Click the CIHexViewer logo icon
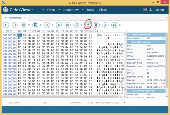The height and width of the screenshot is (115, 170). click(6, 10)
